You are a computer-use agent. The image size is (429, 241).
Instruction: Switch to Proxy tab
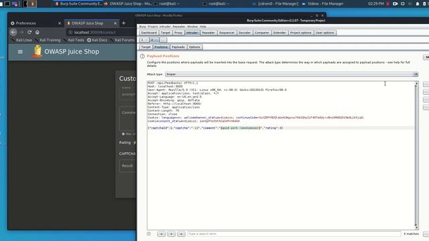tap(178, 33)
